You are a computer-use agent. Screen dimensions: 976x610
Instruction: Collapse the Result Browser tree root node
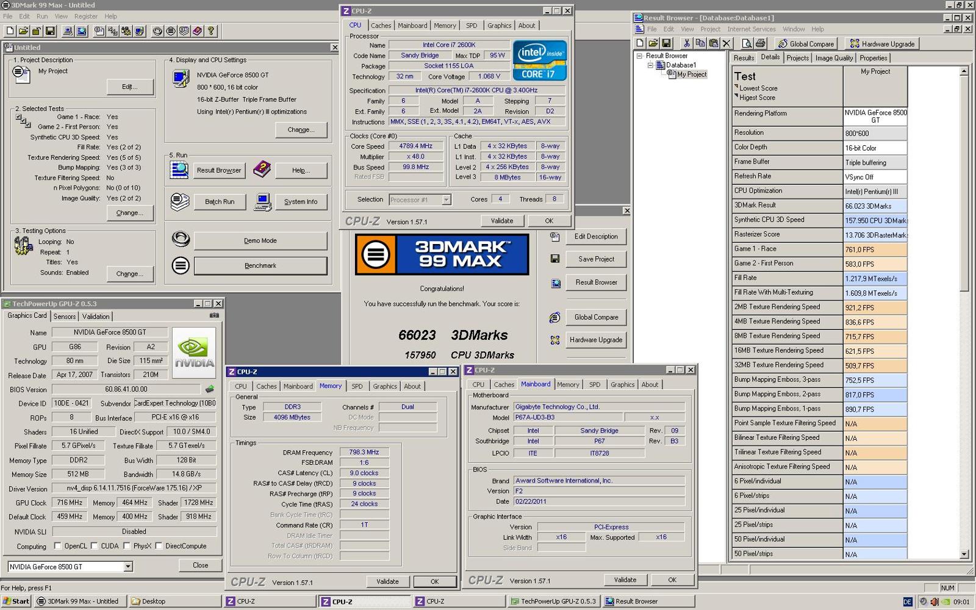[639, 56]
